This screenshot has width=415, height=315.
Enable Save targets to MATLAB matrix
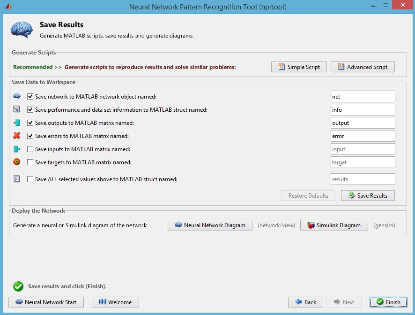point(30,162)
